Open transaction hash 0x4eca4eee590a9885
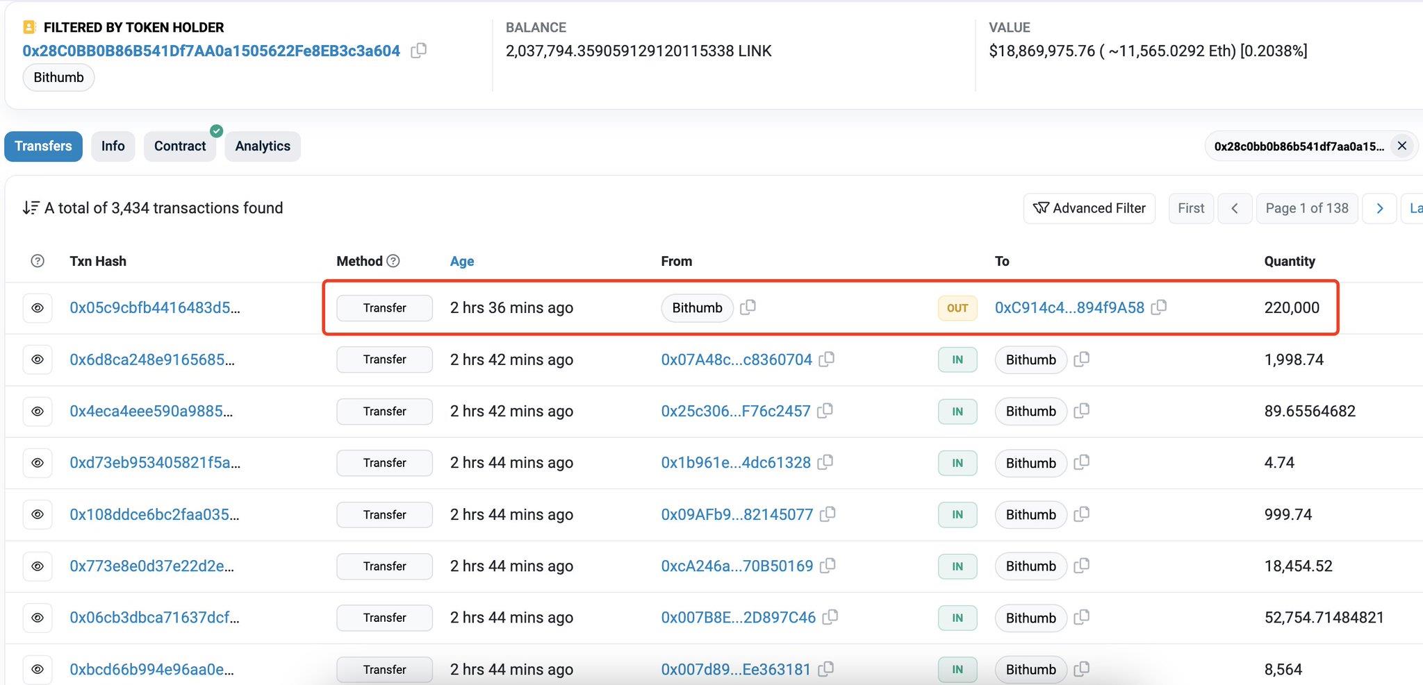This screenshot has height=685, width=1423. (x=151, y=411)
